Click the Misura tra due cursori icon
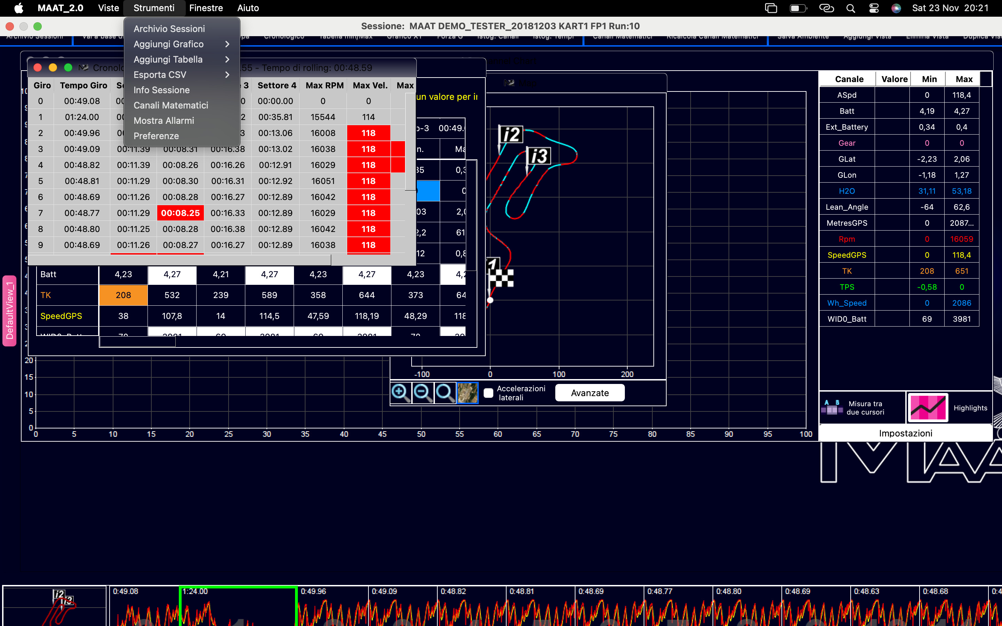The width and height of the screenshot is (1002, 626). [x=832, y=408]
